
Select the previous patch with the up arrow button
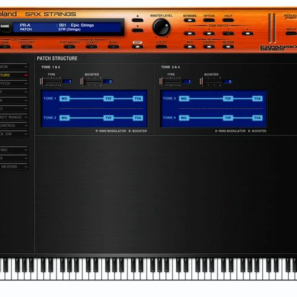[137, 20]
